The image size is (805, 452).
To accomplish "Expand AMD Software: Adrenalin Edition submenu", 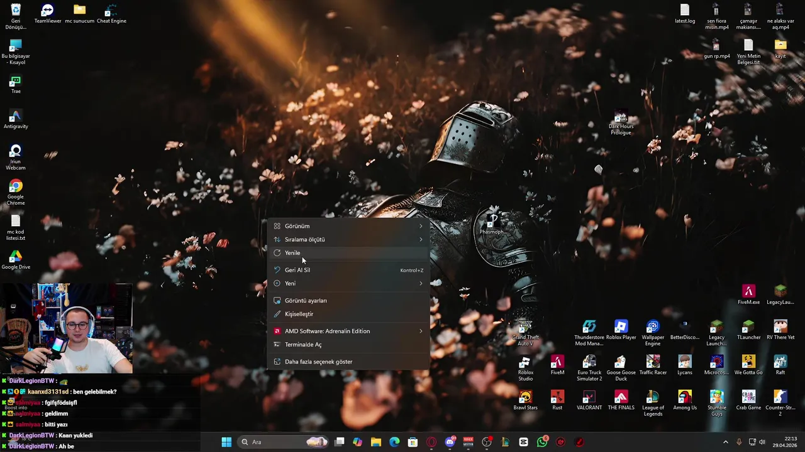I will (349, 331).
